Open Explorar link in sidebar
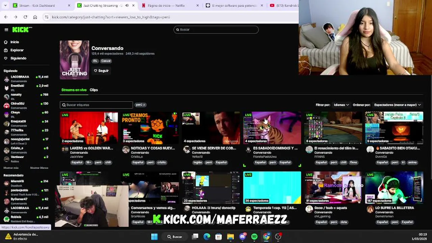This screenshot has height=243, width=432. (x=17, y=50)
